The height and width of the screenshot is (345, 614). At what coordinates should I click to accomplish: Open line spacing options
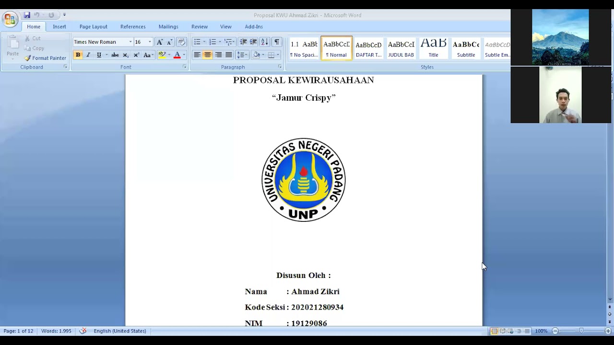(x=242, y=55)
